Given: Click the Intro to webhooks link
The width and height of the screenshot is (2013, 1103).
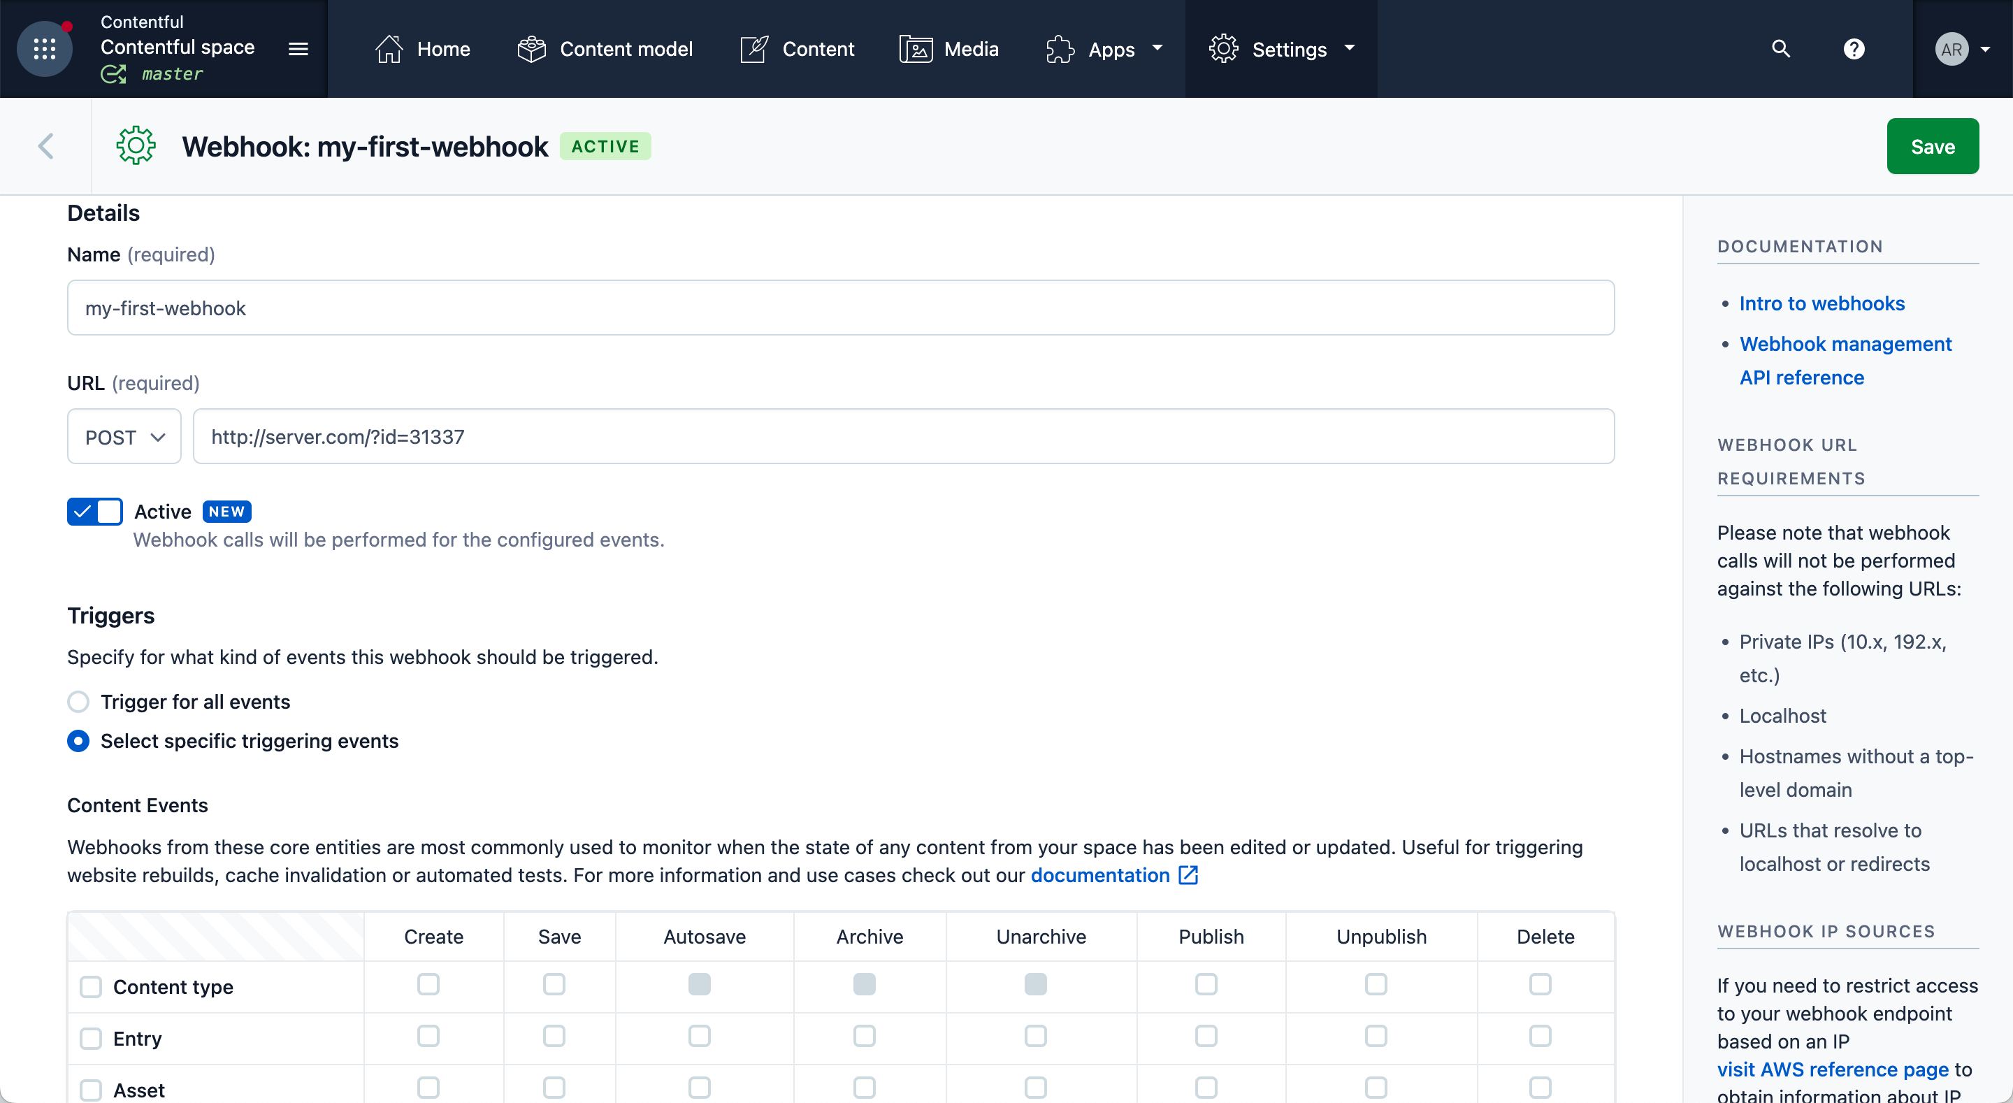Looking at the screenshot, I should (x=1821, y=303).
